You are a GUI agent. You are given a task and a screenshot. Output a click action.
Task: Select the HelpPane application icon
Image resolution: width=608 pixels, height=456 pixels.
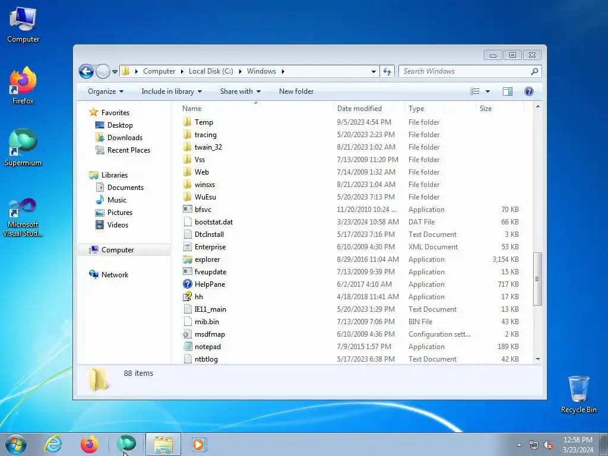click(187, 284)
